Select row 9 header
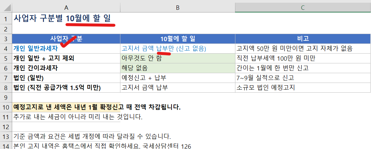The image size is (371, 149). [6, 97]
